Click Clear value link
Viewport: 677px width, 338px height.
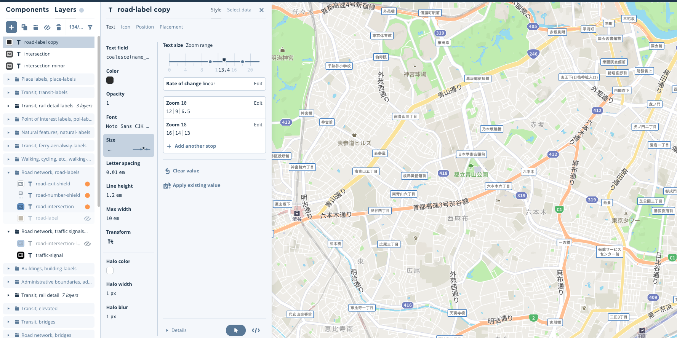point(186,171)
